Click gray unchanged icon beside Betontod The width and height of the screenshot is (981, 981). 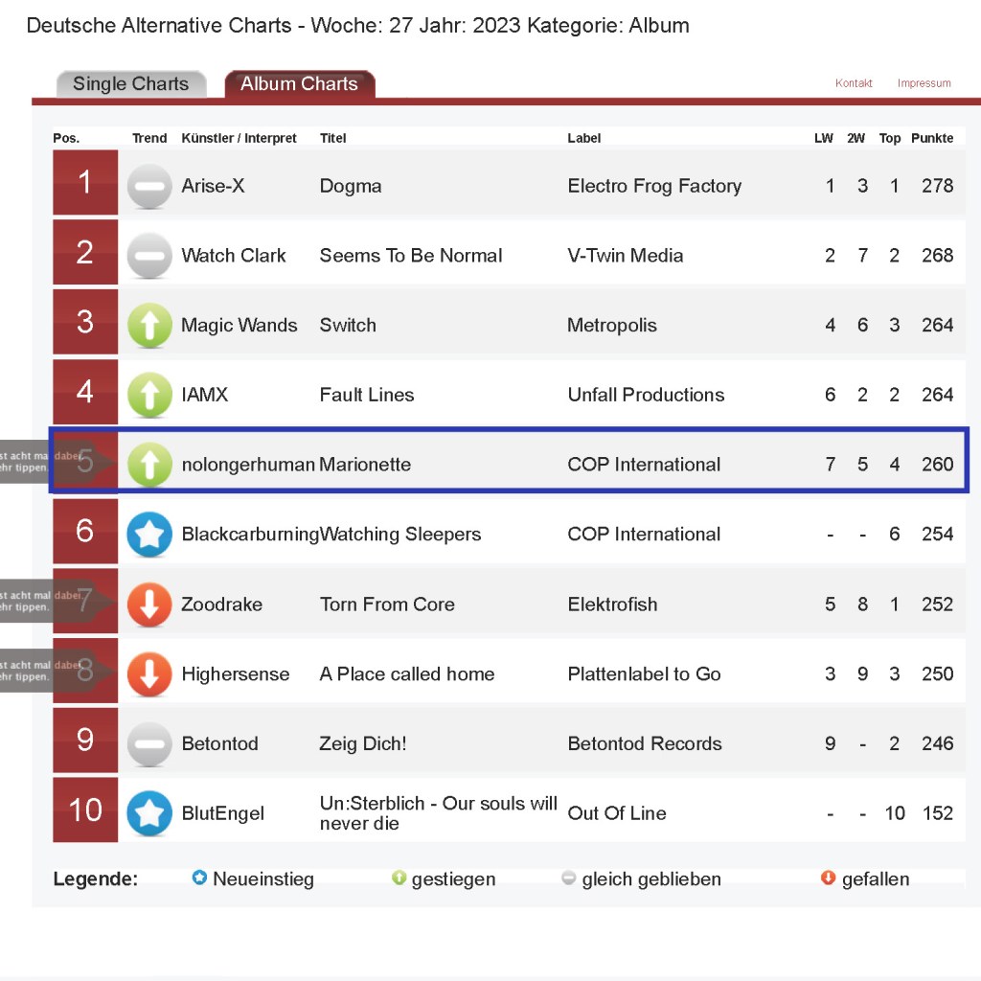tap(149, 744)
